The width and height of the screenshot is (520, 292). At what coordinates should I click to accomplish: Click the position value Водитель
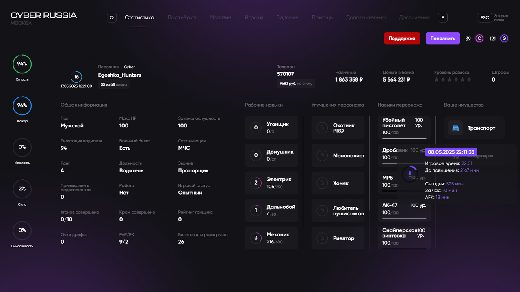(x=131, y=170)
